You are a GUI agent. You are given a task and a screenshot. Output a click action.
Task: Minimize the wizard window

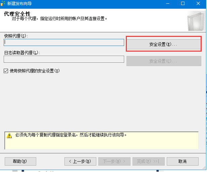tap(168, 3)
